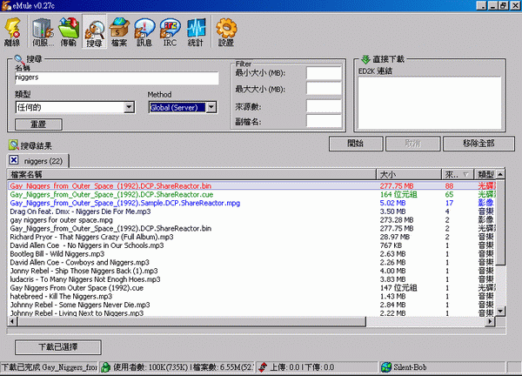522x376 pixels.
Task: Click the horizontal scrollbar thumb in results list
Action: pyautogui.click(x=191, y=321)
